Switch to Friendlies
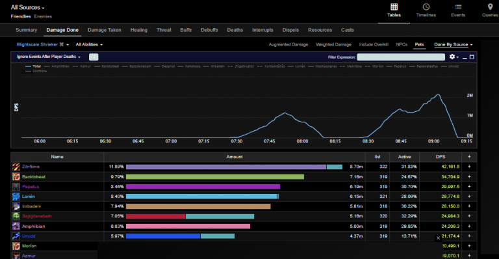 (x=21, y=16)
